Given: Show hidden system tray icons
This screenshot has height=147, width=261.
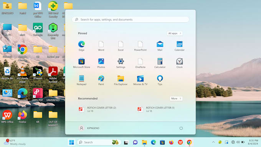Looking at the screenshot, I should pyautogui.click(x=213, y=142).
